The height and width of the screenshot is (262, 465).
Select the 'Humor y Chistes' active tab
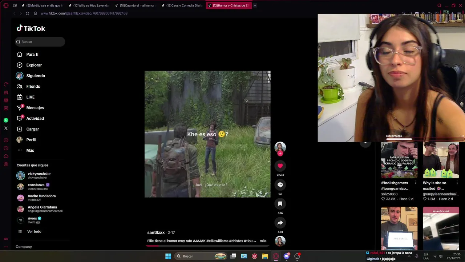click(x=228, y=5)
